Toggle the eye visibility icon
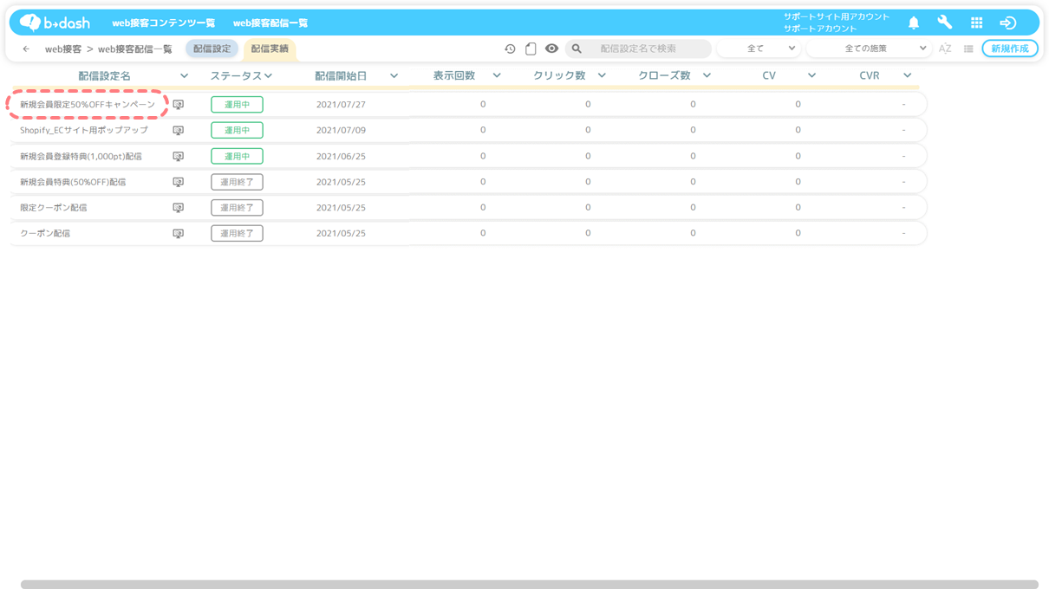Viewport: 1049px width, 589px height. pos(551,49)
